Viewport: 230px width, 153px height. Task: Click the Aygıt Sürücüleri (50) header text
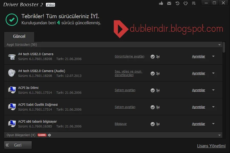pos(22,45)
